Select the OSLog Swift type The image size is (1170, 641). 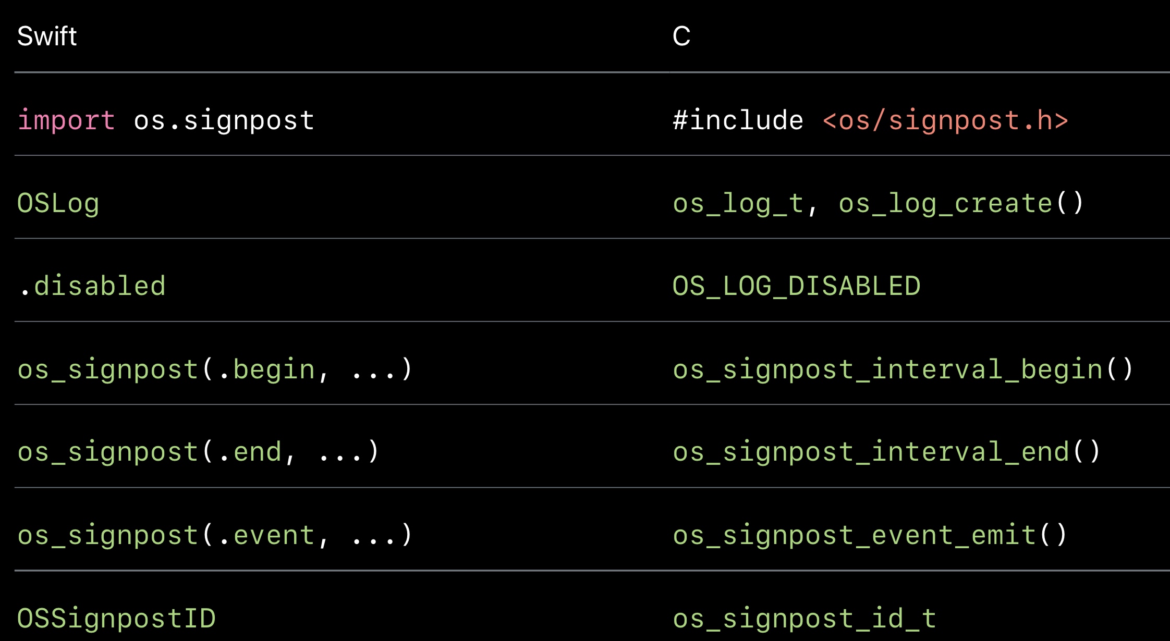coord(58,203)
